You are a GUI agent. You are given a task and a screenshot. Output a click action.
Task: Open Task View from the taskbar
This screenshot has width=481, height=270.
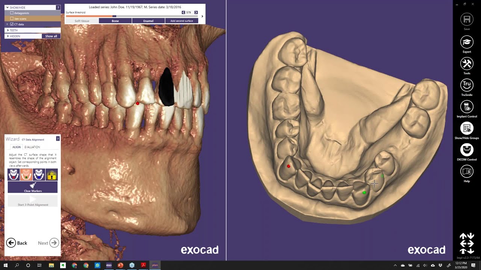(39, 265)
